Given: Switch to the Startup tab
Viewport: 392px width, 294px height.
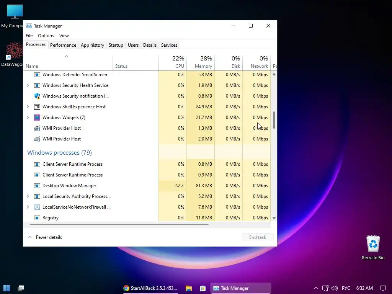Looking at the screenshot, I should 116,45.
